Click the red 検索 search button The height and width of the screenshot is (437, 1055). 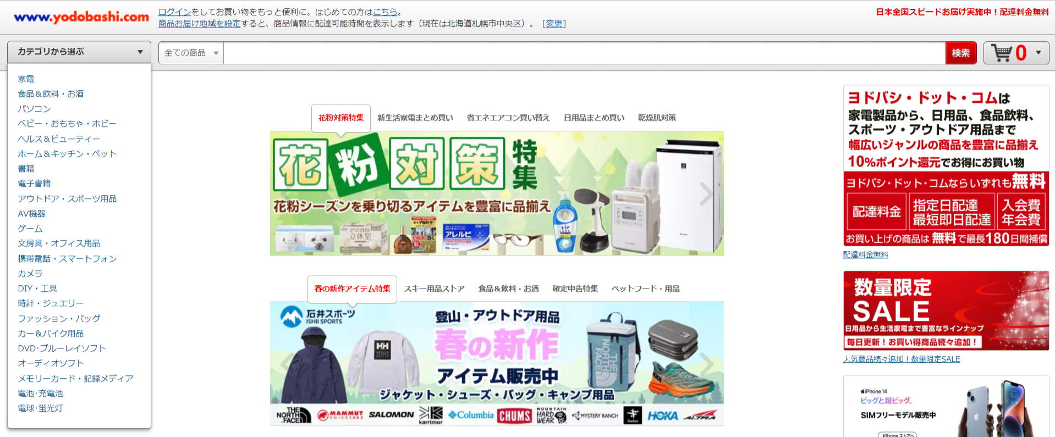(961, 53)
